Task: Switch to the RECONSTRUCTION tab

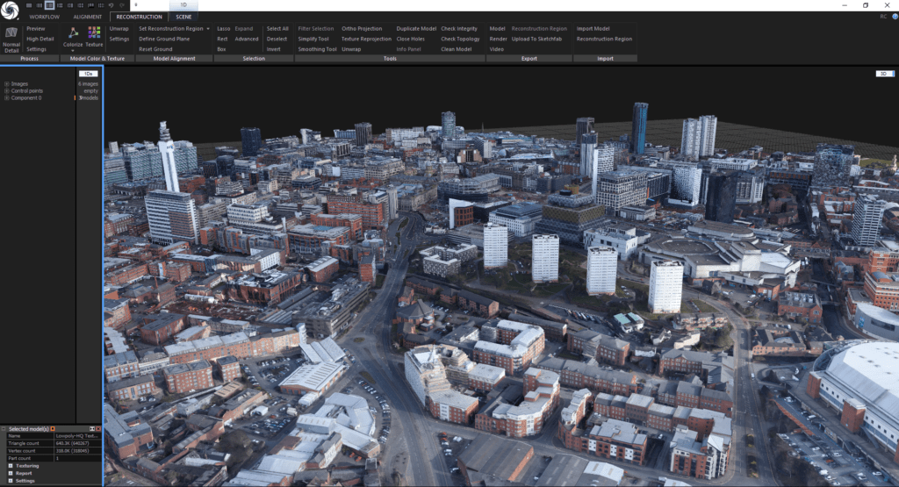Action: pyautogui.click(x=139, y=18)
